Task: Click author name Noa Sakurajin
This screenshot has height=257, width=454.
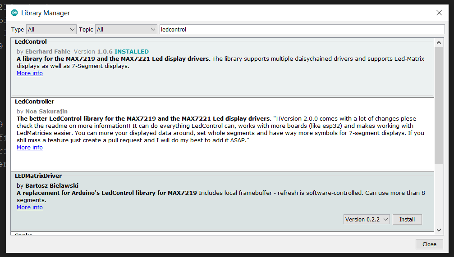Action: click(46, 111)
